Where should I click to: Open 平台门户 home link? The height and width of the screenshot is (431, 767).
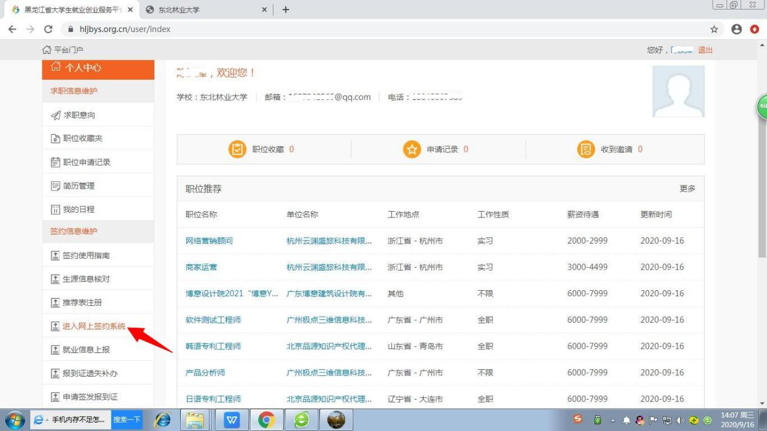[x=63, y=50]
